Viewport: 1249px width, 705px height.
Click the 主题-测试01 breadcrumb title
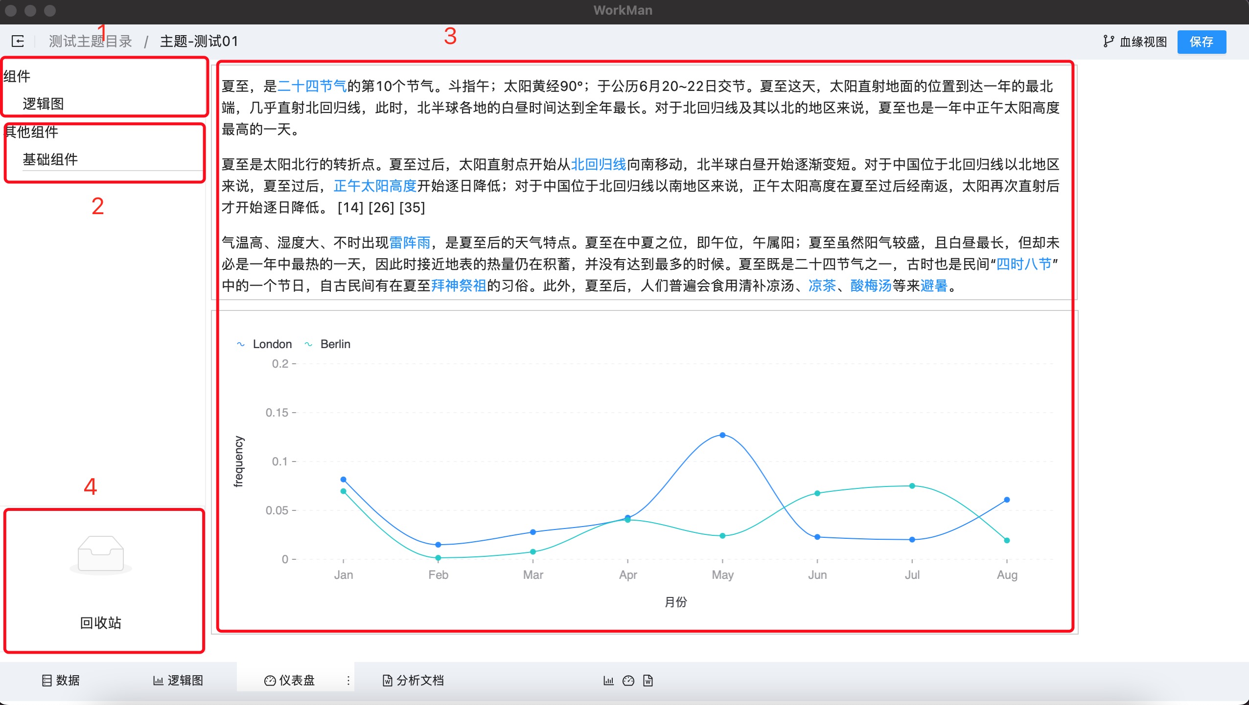point(199,41)
